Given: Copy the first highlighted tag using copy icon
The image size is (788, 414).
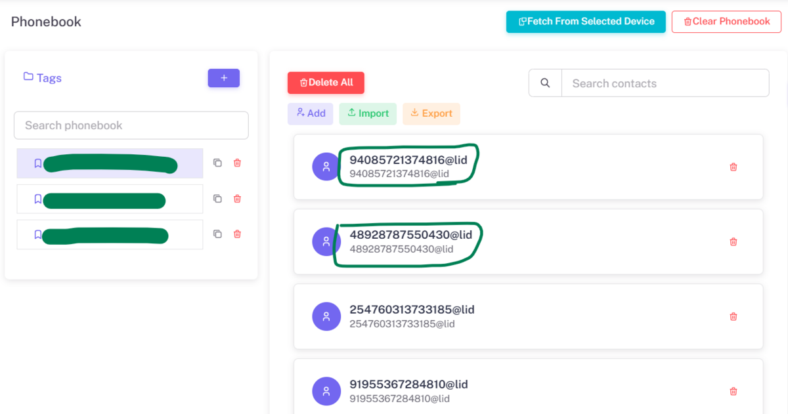Looking at the screenshot, I should [217, 163].
